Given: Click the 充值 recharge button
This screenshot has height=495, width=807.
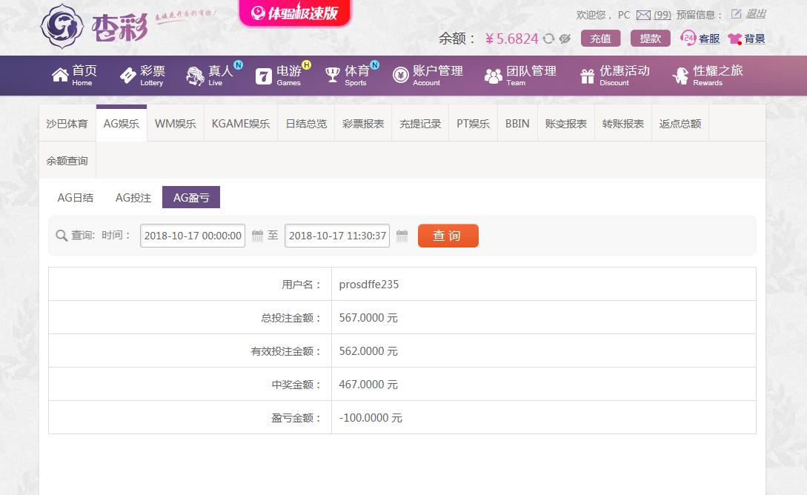Looking at the screenshot, I should [600, 39].
